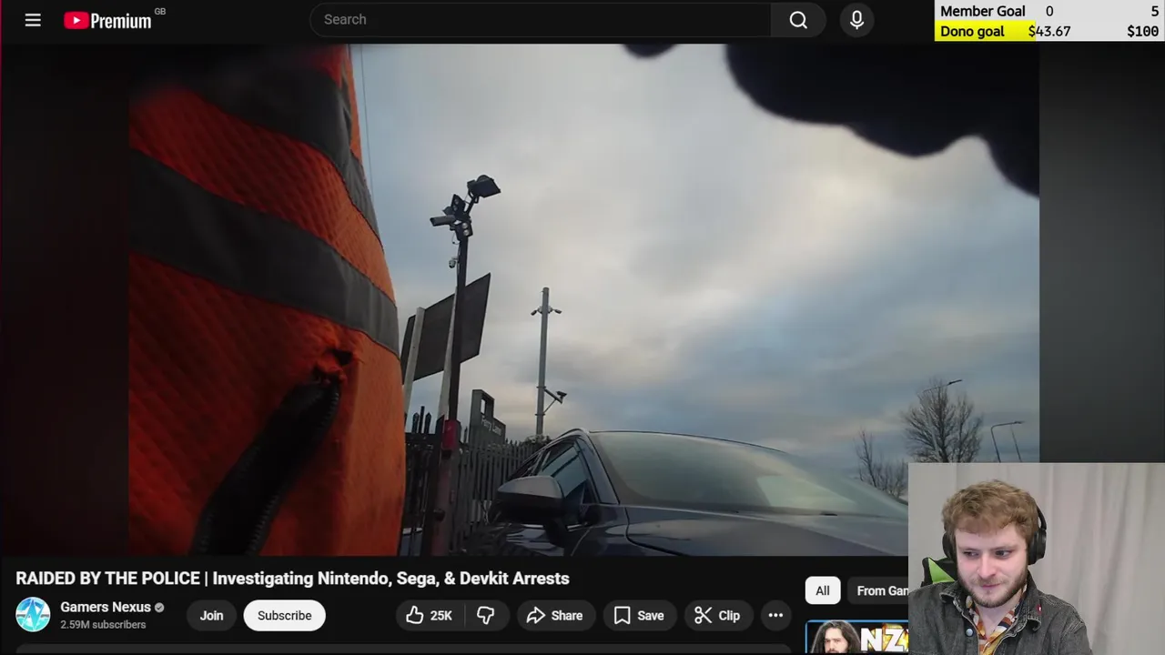The image size is (1165, 655).
Task: Open the recommended video thumbnail below chips
Action: pos(856,638)
